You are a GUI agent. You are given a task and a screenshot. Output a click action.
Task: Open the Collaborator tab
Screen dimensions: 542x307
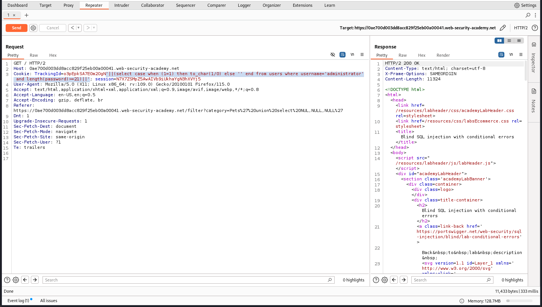pos(152,5)
